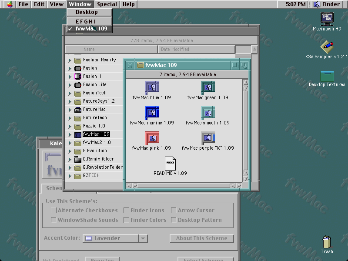Screen dimensions: 348x261
Task: Click the clock showing 5:02 PM
Action: tap(296, 4)
